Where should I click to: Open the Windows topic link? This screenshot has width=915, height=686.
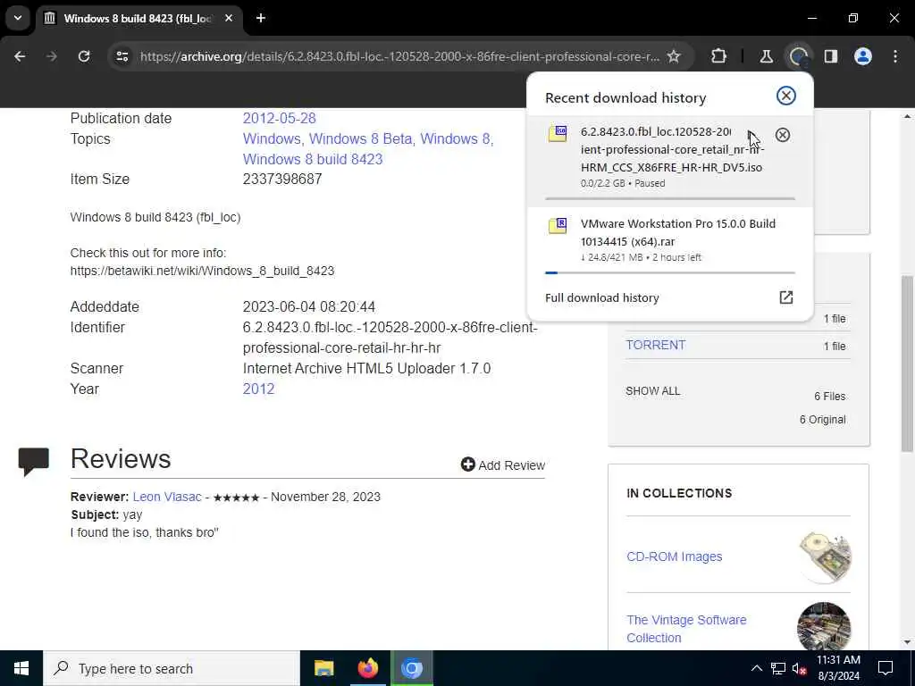click(x=272, y=138)
